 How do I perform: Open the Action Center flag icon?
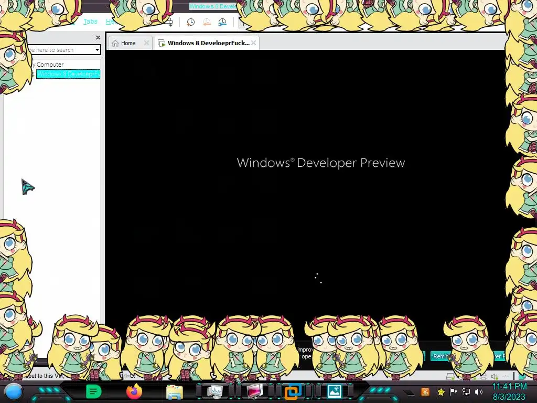point(454,391)
